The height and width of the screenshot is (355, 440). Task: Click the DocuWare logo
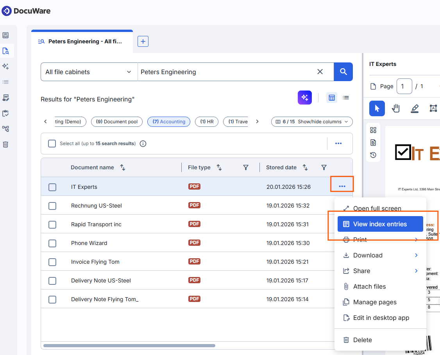point(26,11)
